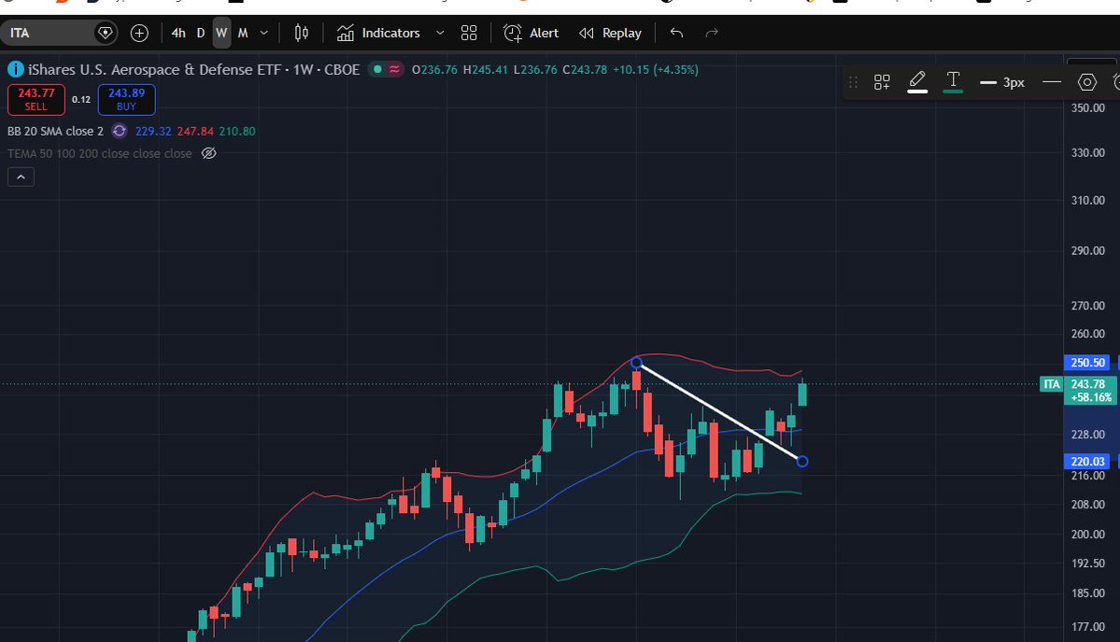Screen dimensions: 1120x642
Task: Open the line style selector
Action: [1052, 82]
